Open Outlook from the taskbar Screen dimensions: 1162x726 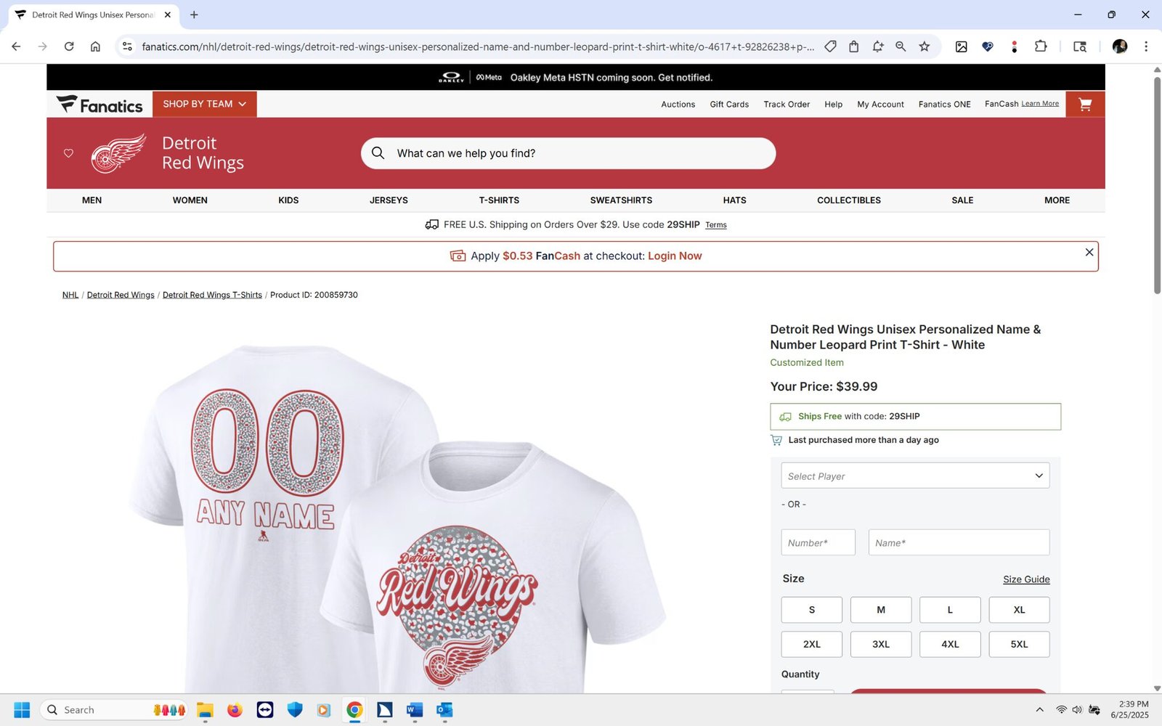[444, 710]
